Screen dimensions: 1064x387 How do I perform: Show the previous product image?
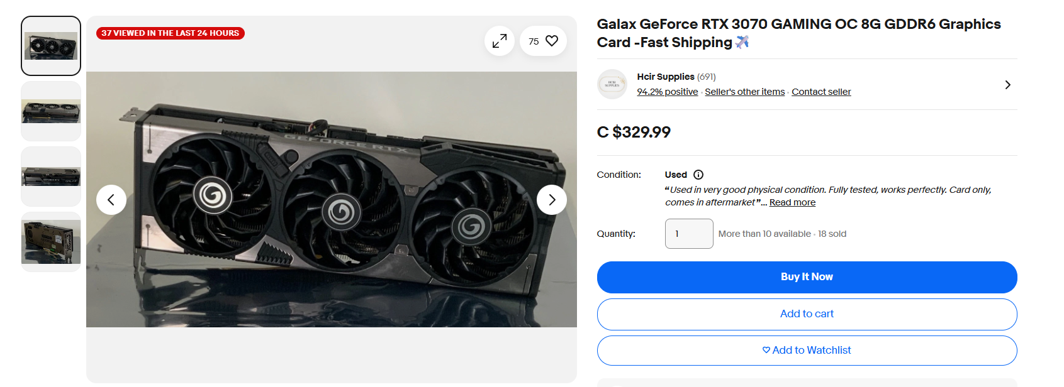point(111,200)
